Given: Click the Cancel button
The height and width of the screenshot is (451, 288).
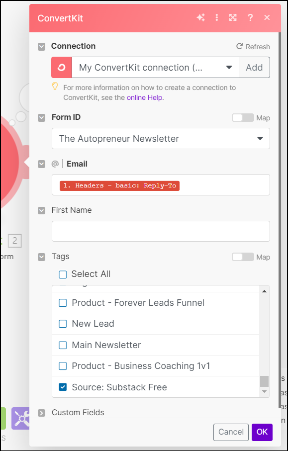Looking at the screenshot, I should pos(231,432).
